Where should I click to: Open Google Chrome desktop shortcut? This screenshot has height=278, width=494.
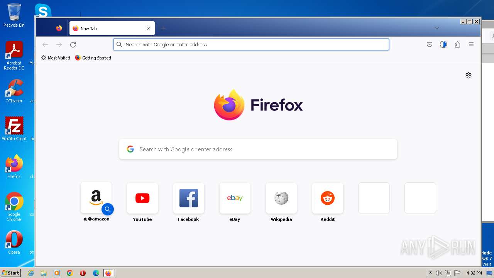[x=14, y=207]
